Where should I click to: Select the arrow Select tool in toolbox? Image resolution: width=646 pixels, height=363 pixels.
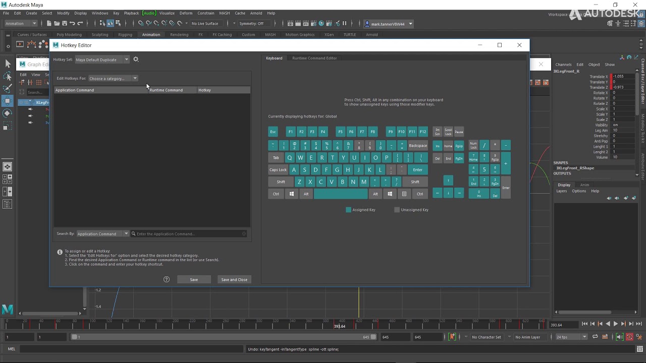point(8,64)
